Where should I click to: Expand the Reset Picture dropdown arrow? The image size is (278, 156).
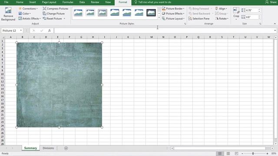64,19
